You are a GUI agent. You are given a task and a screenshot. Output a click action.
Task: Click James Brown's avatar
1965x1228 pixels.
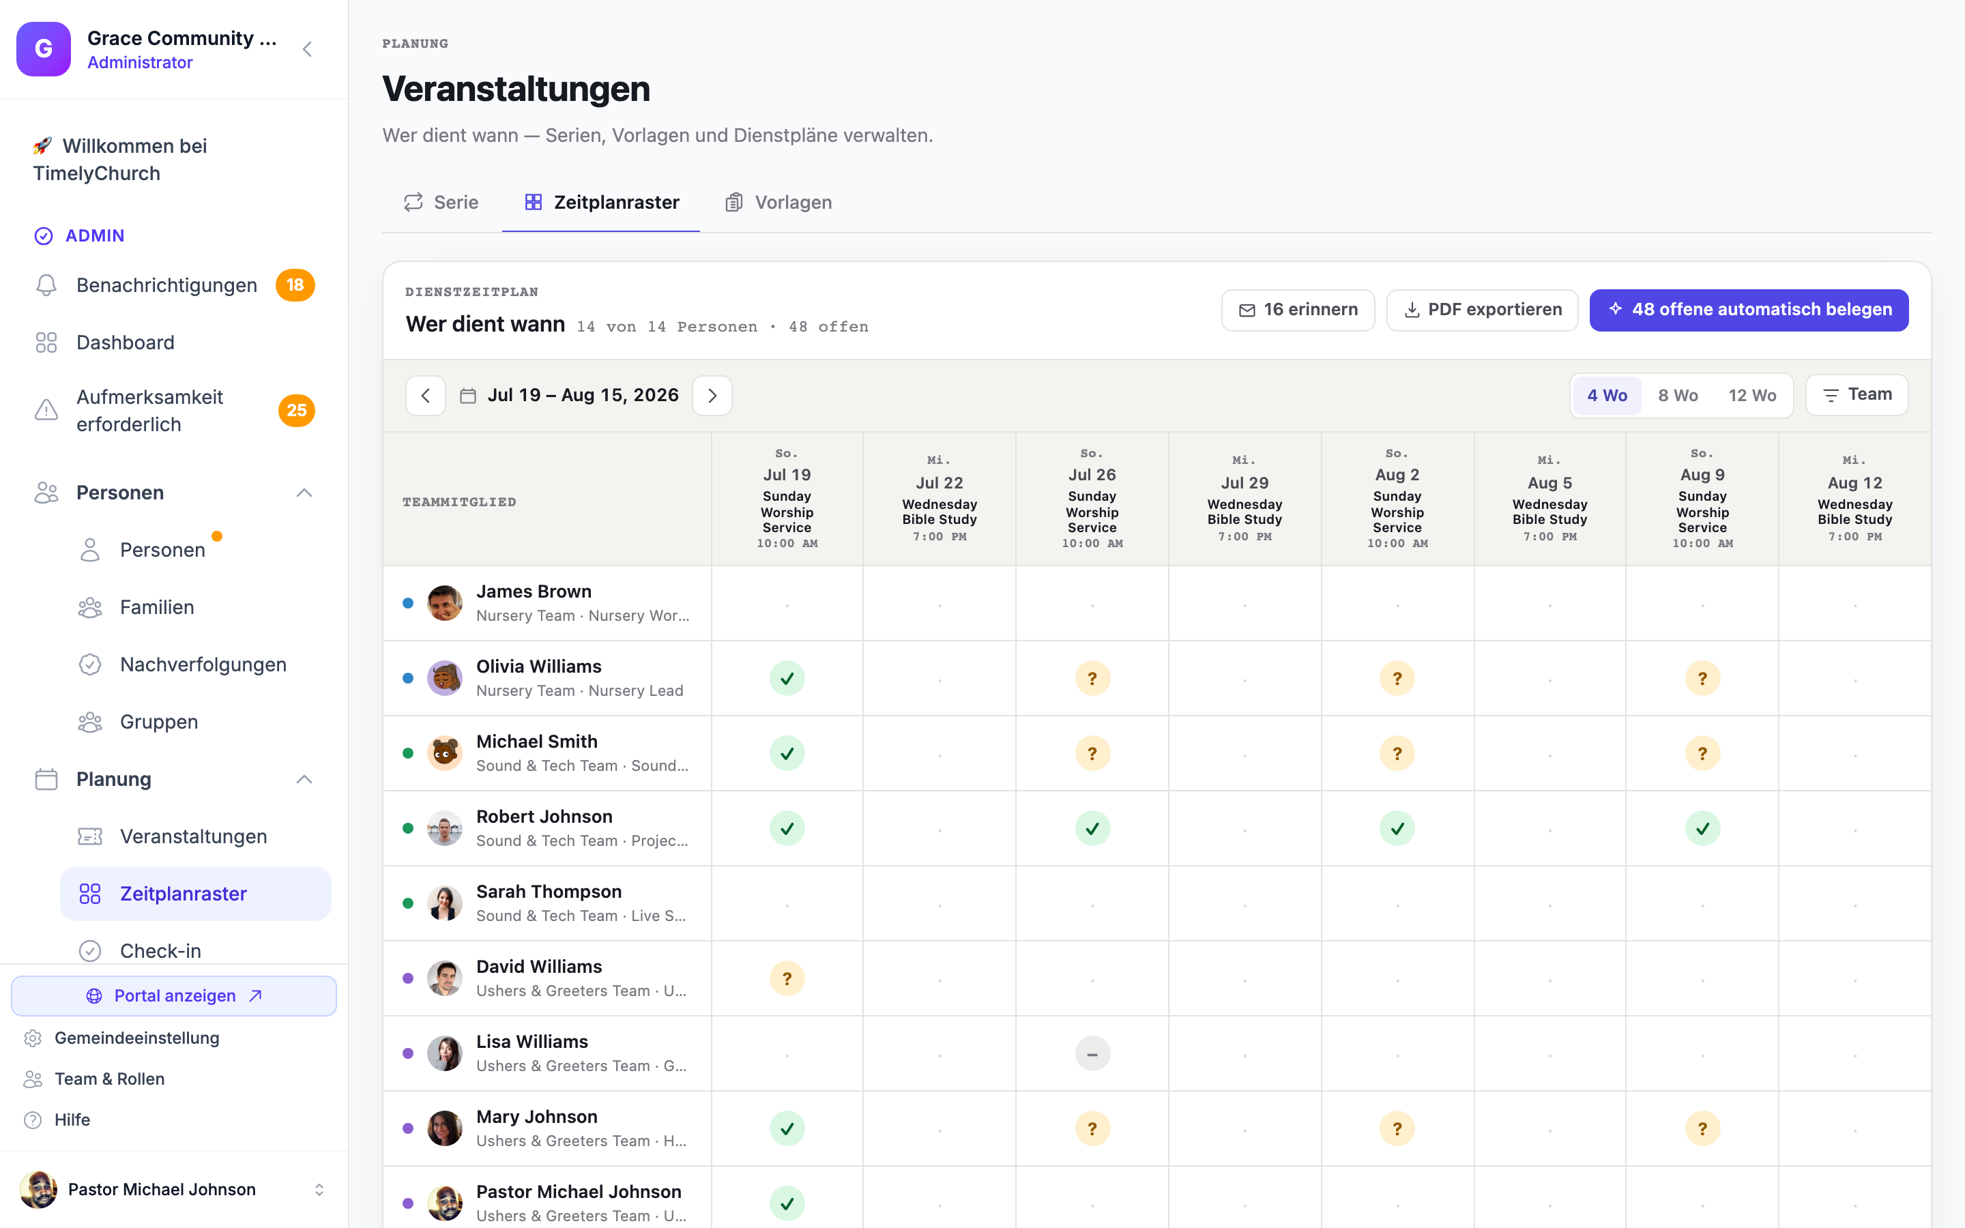pyautogui.click(x=445, y=604)
